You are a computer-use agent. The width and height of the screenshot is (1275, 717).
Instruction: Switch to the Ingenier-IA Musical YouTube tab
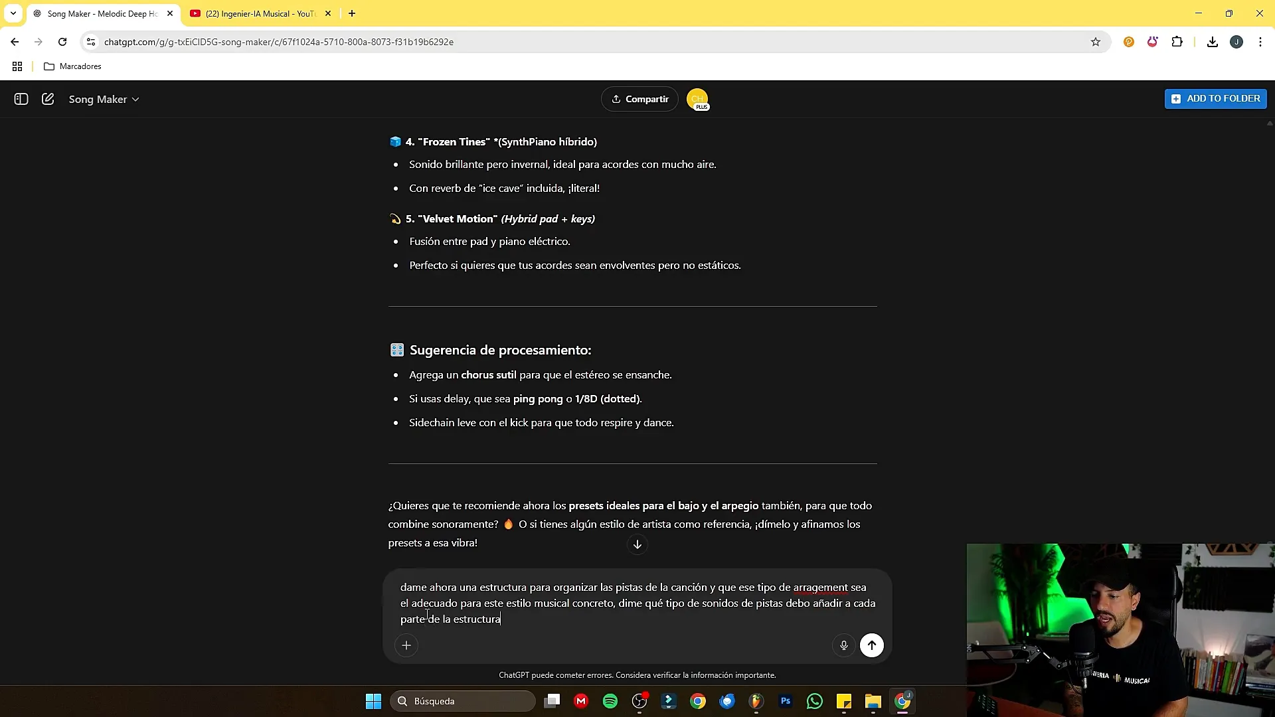tap(260, 13)
